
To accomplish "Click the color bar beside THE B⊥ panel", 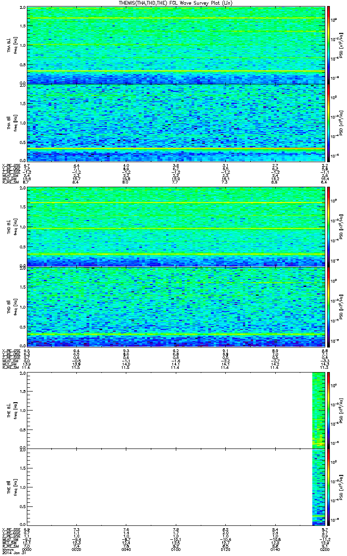I will coord(328,410).
